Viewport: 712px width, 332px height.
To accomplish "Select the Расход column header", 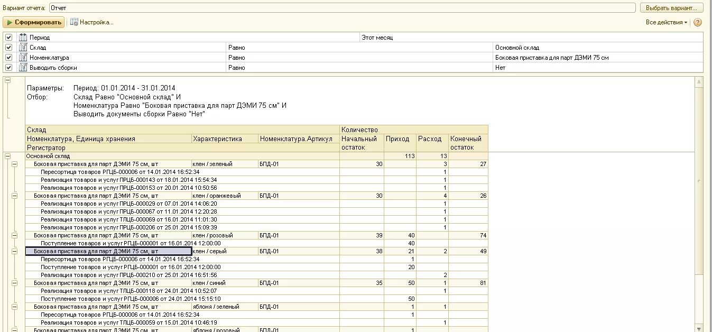I will click(432, 143).
